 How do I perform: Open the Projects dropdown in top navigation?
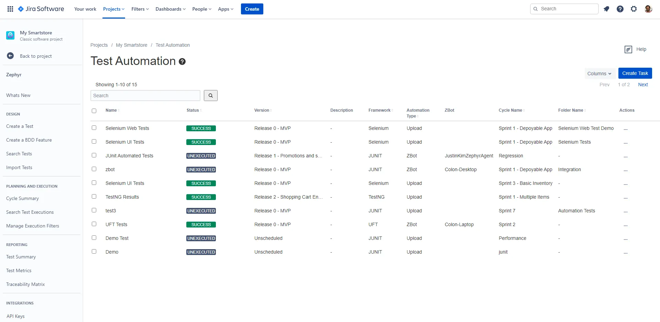[114, 9]
